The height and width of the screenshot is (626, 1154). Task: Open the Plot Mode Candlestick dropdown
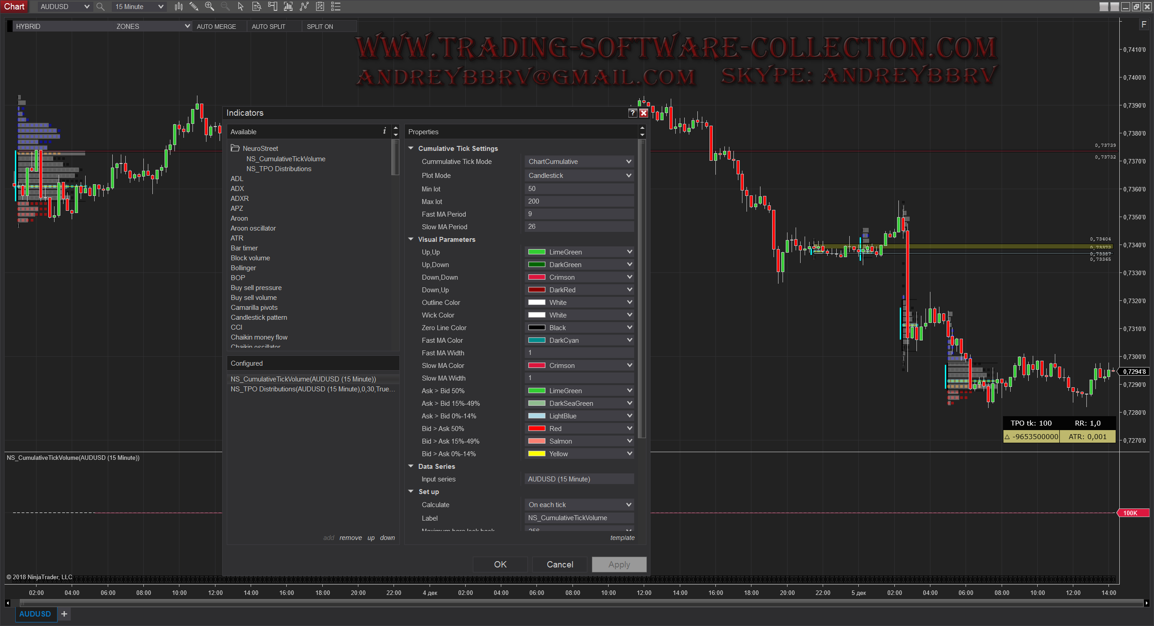coord(579,176)
